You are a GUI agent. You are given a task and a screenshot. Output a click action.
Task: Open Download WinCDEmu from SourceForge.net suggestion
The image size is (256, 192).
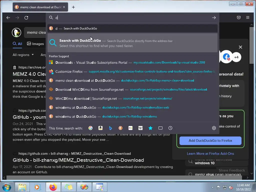point(132,89)
